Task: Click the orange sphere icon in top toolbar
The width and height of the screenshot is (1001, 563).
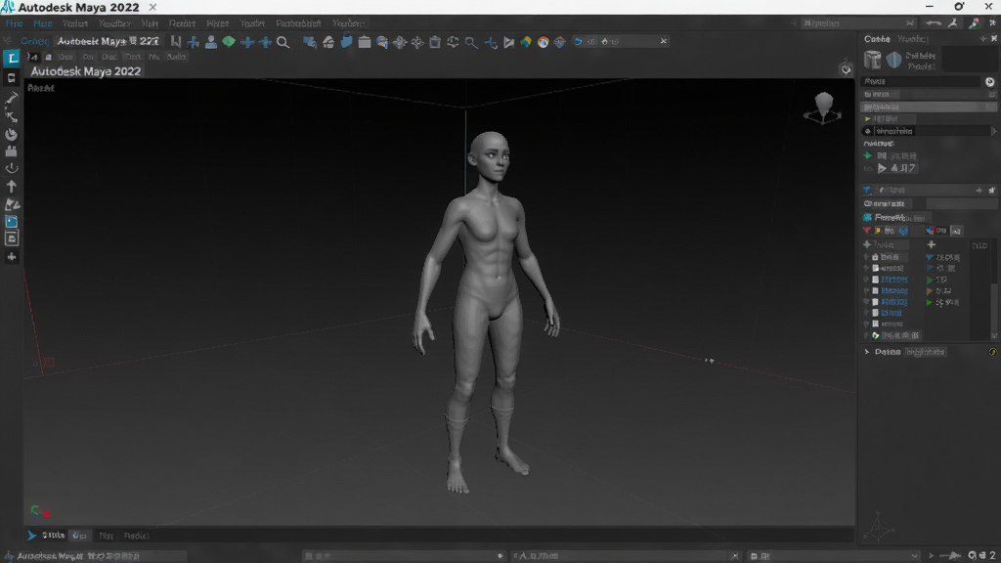Action: [x=543, y=43]
